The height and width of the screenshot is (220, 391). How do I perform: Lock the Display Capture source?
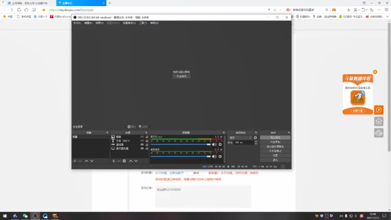pyautogui.click(x=147, y=149)
